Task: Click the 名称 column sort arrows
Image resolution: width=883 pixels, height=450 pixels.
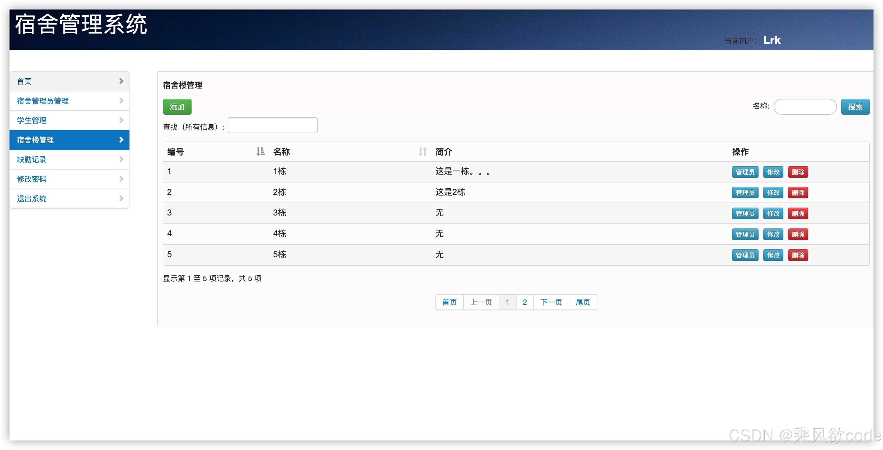Action: click(422, 152)
